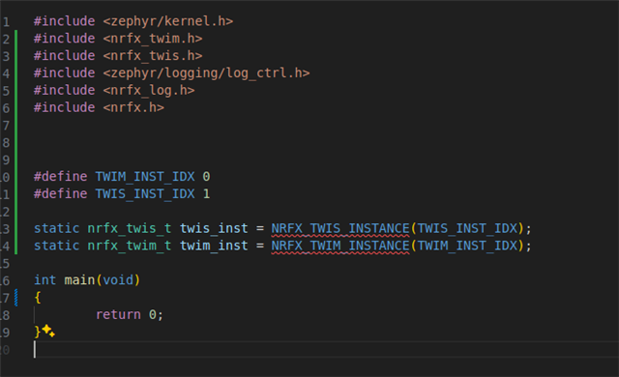The image size is (619, 377).
Task: Click the nrfx_twim_t type name
Action: pos(130,246)
